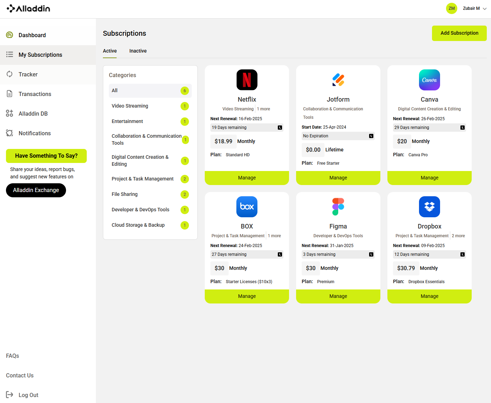Open Transactions from the sidebar
The height and width of the screenshot is (403, 491).
[x=48, y=94]
